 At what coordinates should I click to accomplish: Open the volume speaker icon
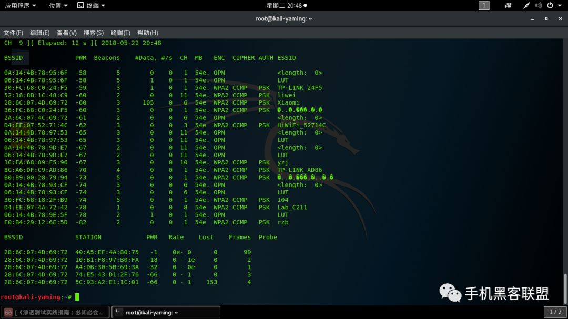click(539, 5)
